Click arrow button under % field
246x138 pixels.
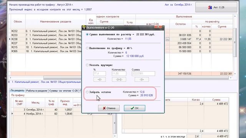(x=100, y=79)
